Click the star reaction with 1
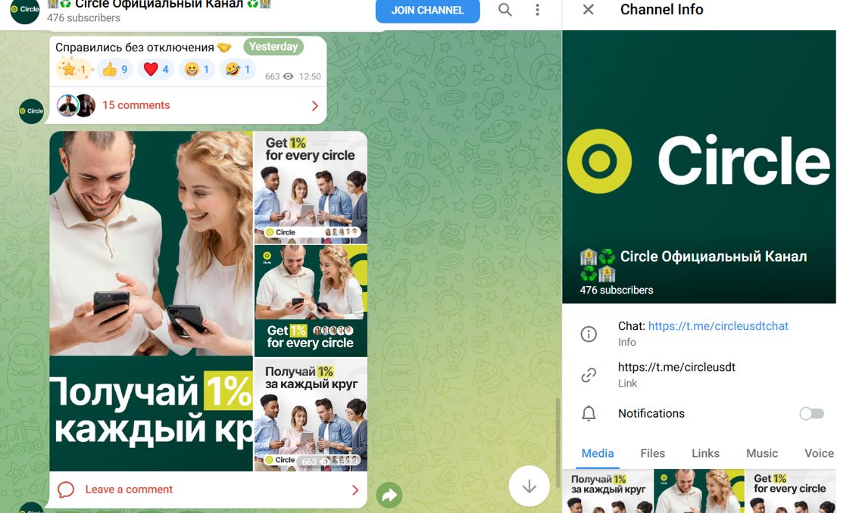This screenshot has width=862, height=513. pyautogui.click(x=73, y=69)
